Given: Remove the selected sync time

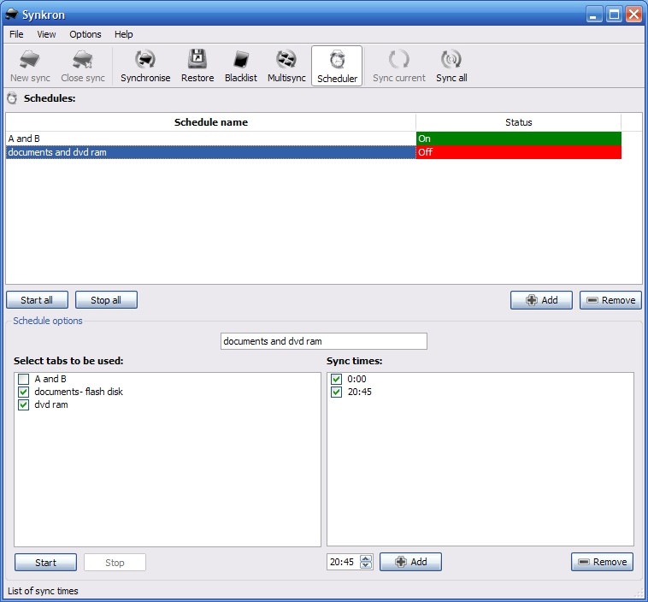Looking at the screenshot, I should click(602, 562).
